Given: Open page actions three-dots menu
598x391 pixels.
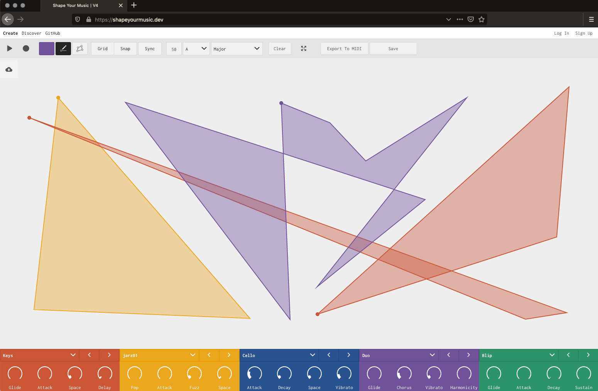Looking at the screenshot, I should click(460, 19).
